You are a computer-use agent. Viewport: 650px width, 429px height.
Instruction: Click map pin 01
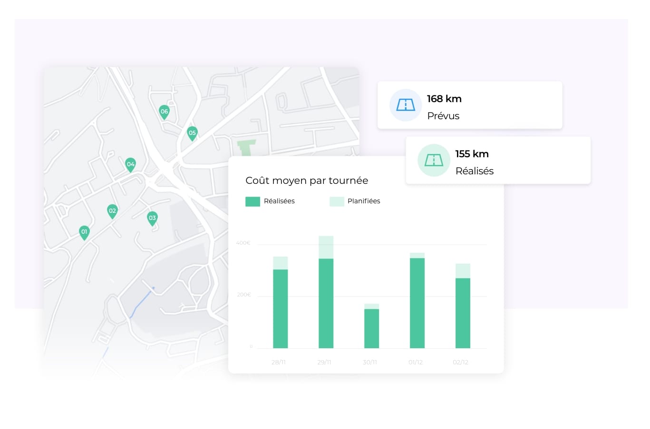coord(84,232)
